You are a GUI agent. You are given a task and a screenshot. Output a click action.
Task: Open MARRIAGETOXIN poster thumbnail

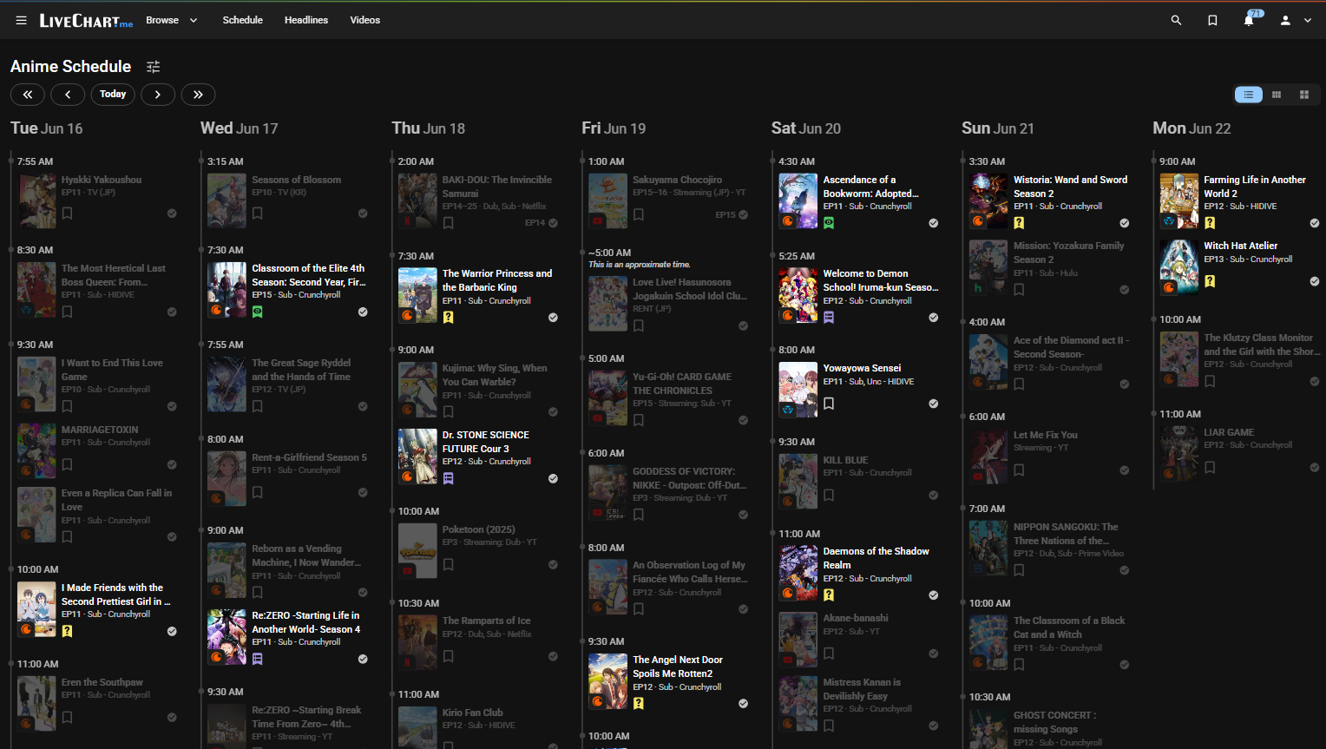click(36, 450)
